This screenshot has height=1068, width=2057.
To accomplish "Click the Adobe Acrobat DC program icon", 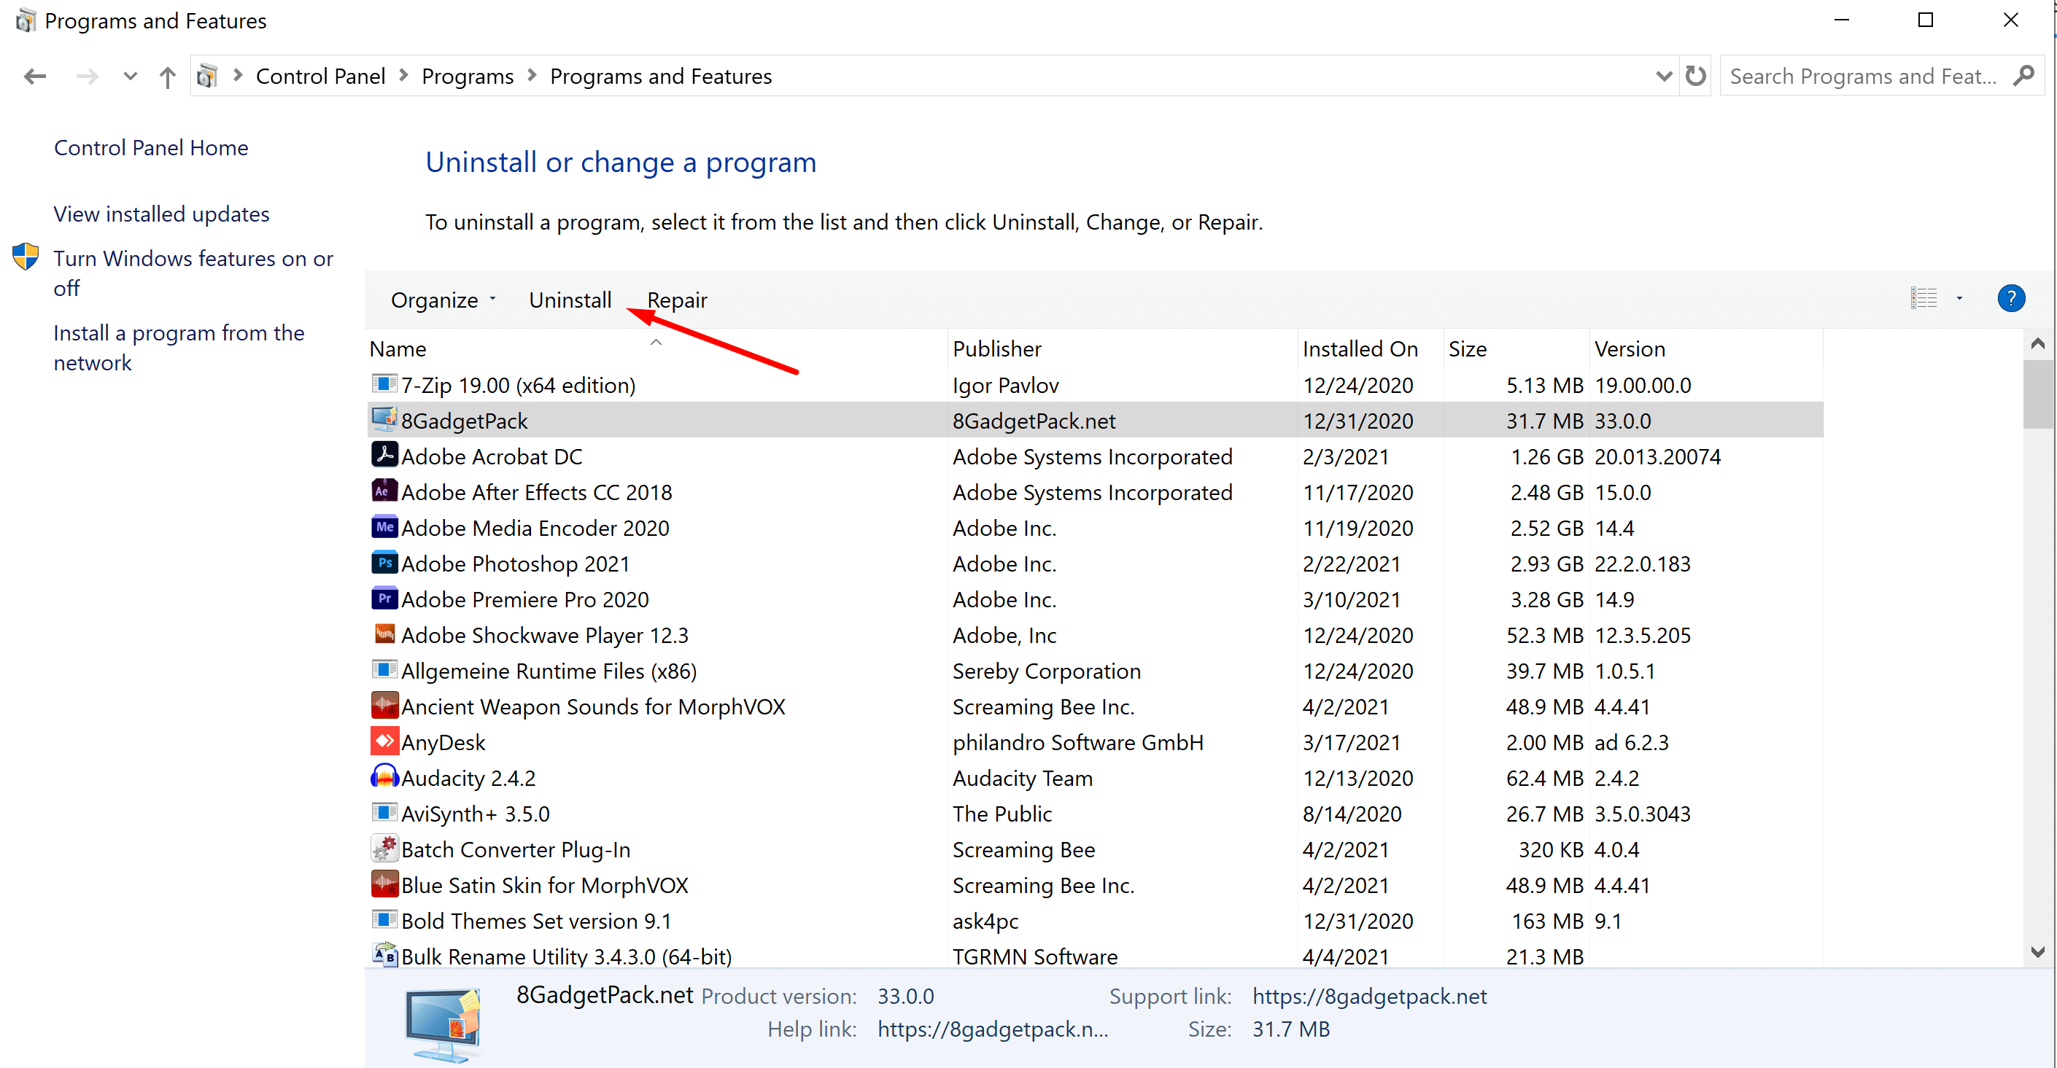I will click(384, 455).
